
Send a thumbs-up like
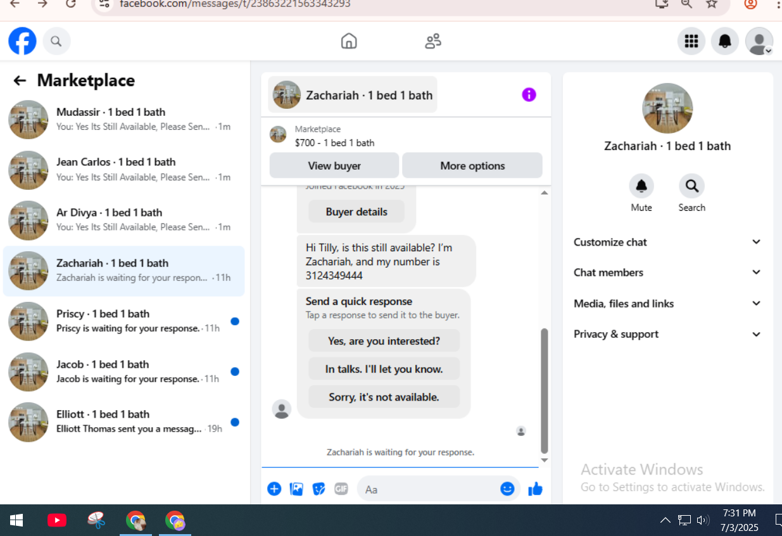(x=536, y=489)
